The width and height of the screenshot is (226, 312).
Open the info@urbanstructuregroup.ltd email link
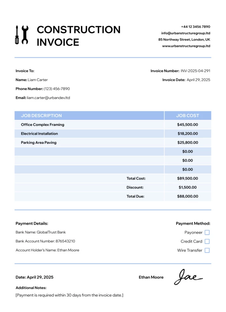pyautogui.click(x=185, y=33)
